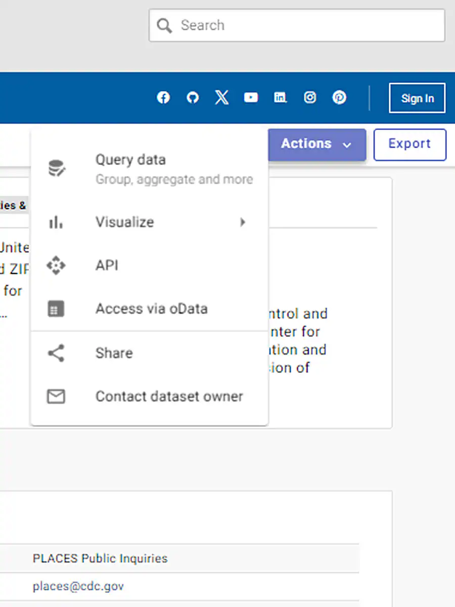455x607 pixels.
Task: Open the X social media icon
Action: point(221,97)
